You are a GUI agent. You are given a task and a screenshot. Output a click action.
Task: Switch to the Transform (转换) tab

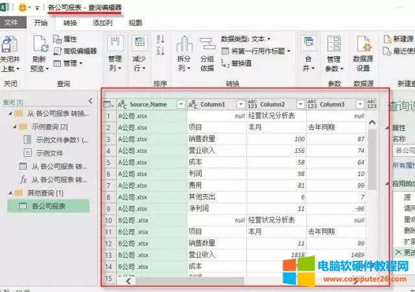tap(70, 23)
